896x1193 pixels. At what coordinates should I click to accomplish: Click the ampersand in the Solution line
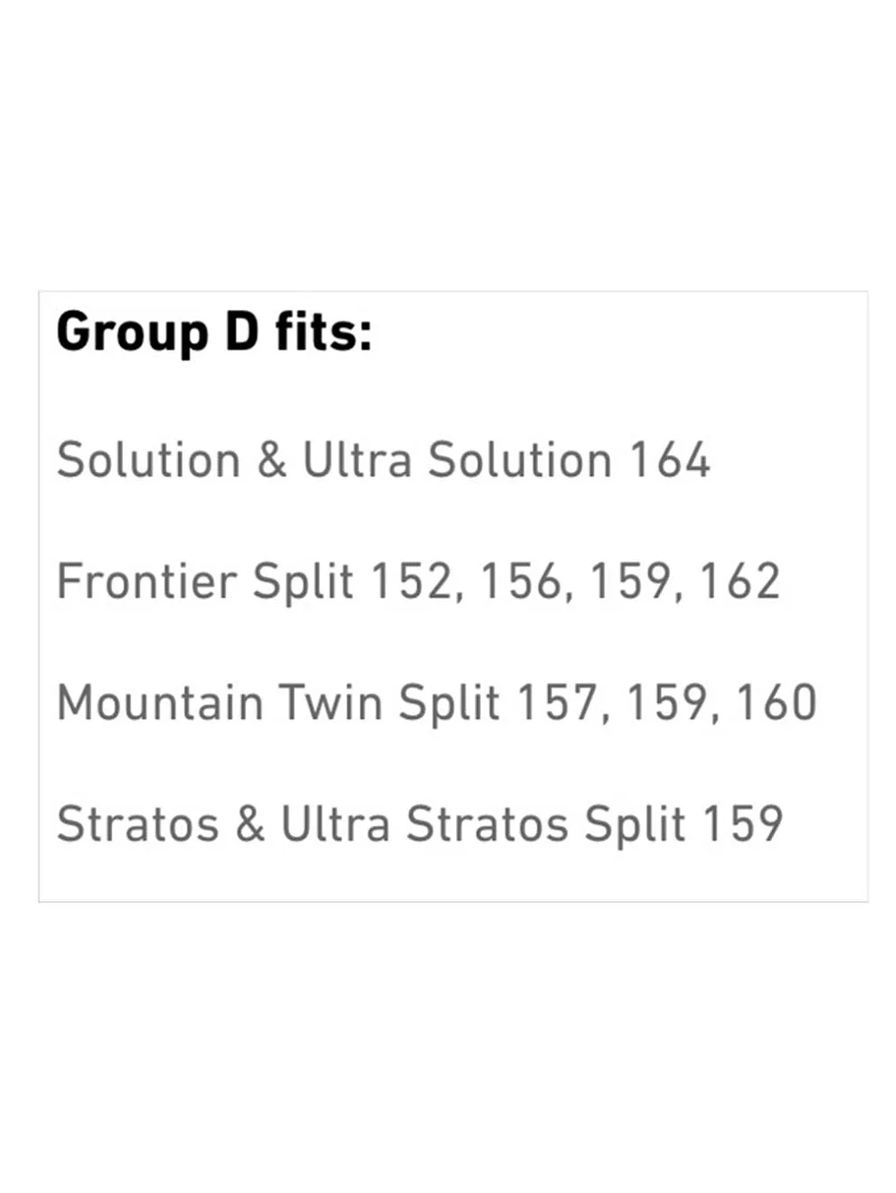[x=272, y=460]
